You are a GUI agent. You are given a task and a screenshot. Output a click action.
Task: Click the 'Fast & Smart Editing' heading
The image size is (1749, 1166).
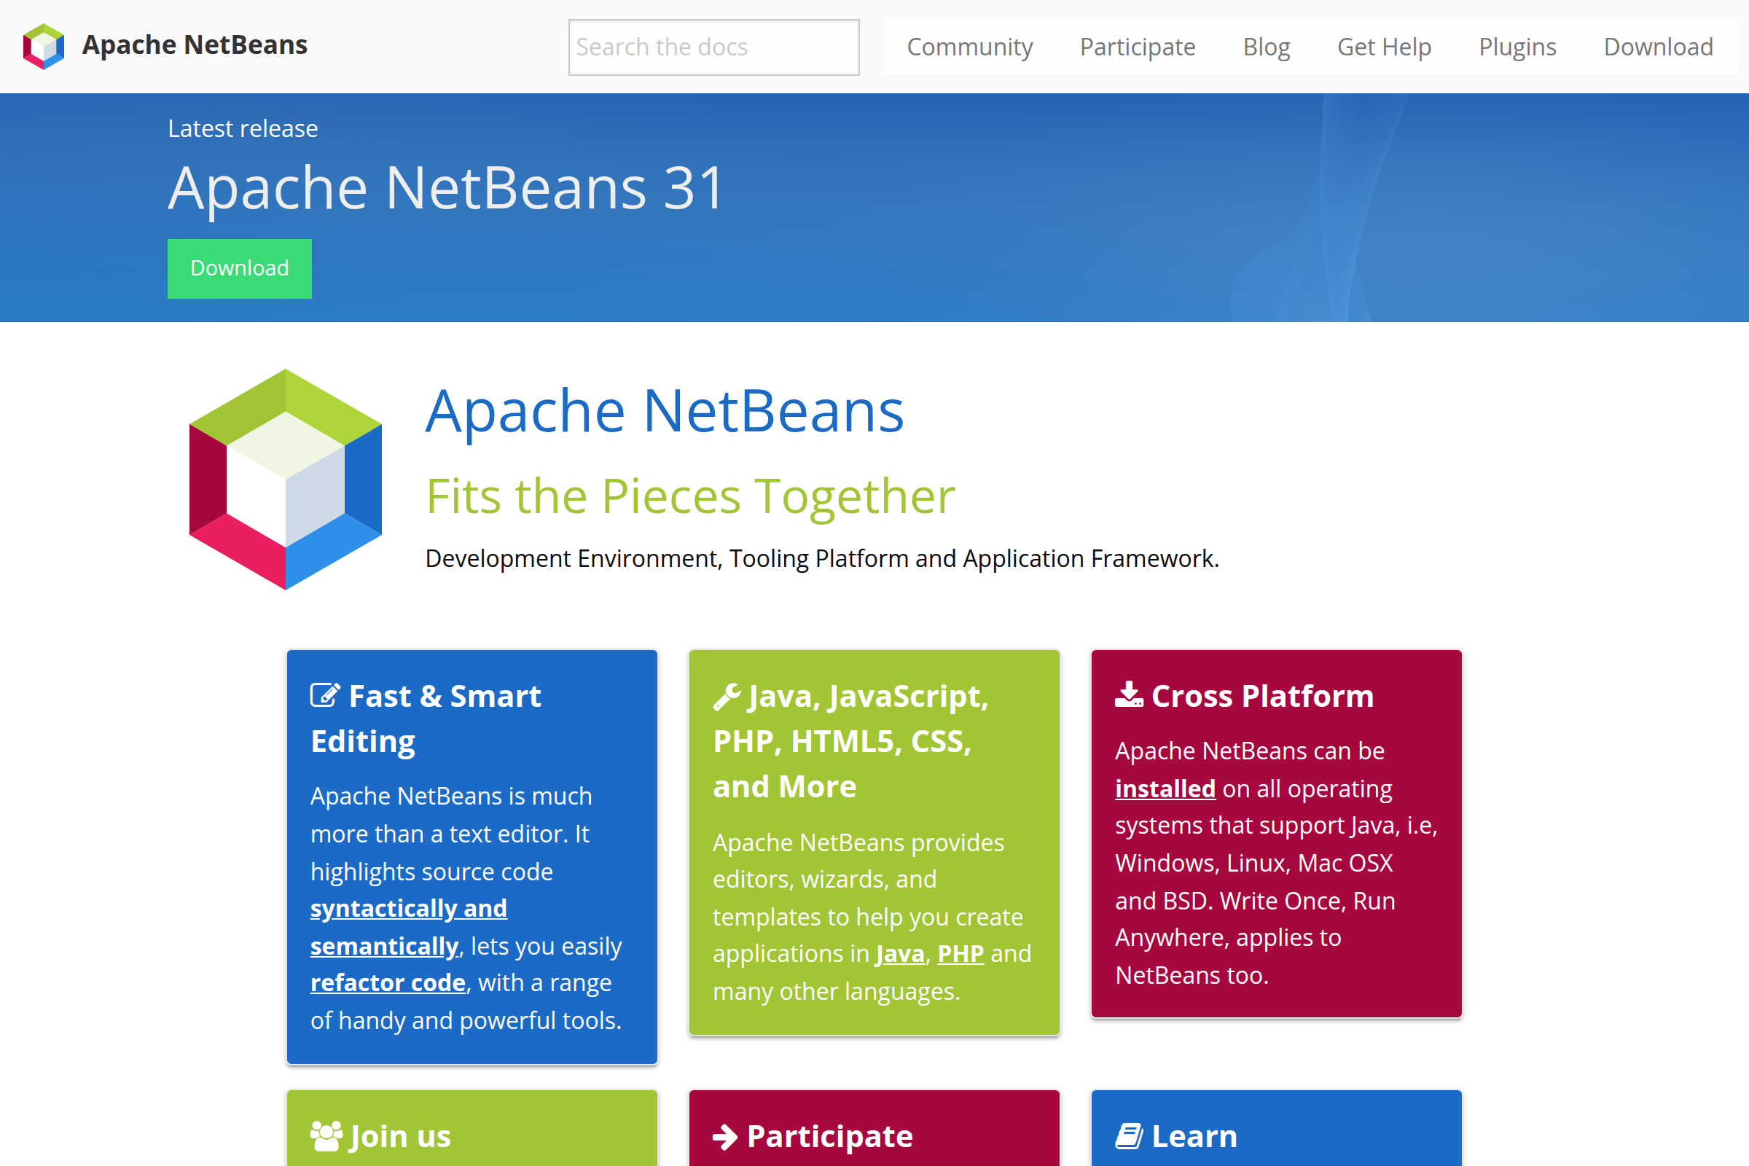[x=426, y=719]
